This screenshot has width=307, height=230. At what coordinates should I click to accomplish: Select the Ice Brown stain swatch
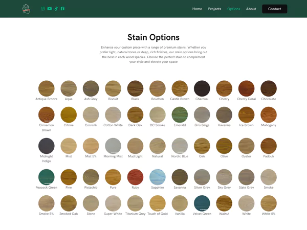246,114
